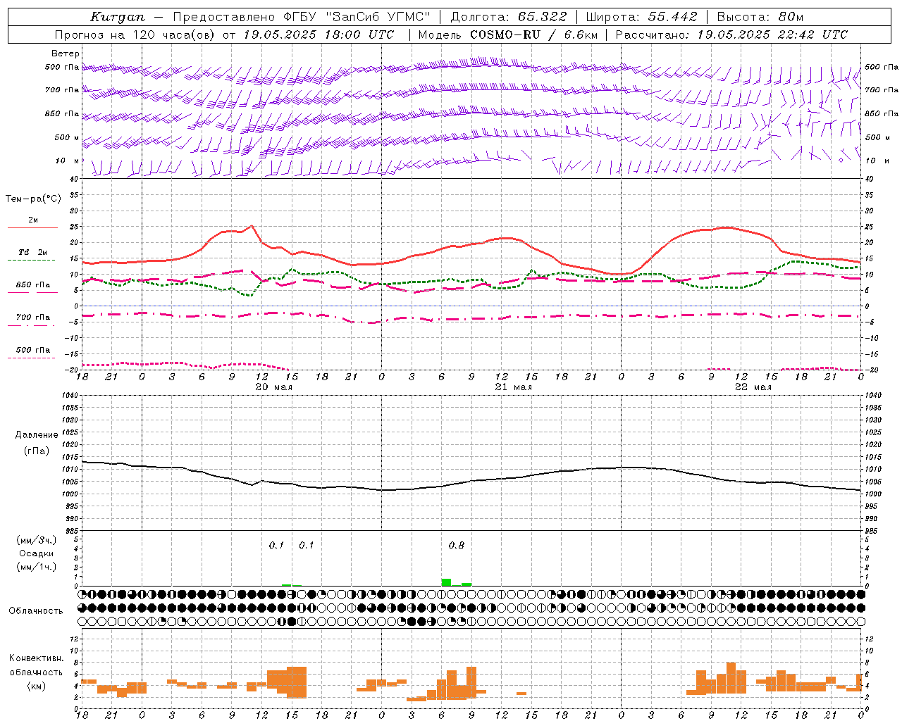Click the "Долгота: 65.322" header field
Image resolution: width=902 pixels, height=721 pixels.
tap(508, 17)
